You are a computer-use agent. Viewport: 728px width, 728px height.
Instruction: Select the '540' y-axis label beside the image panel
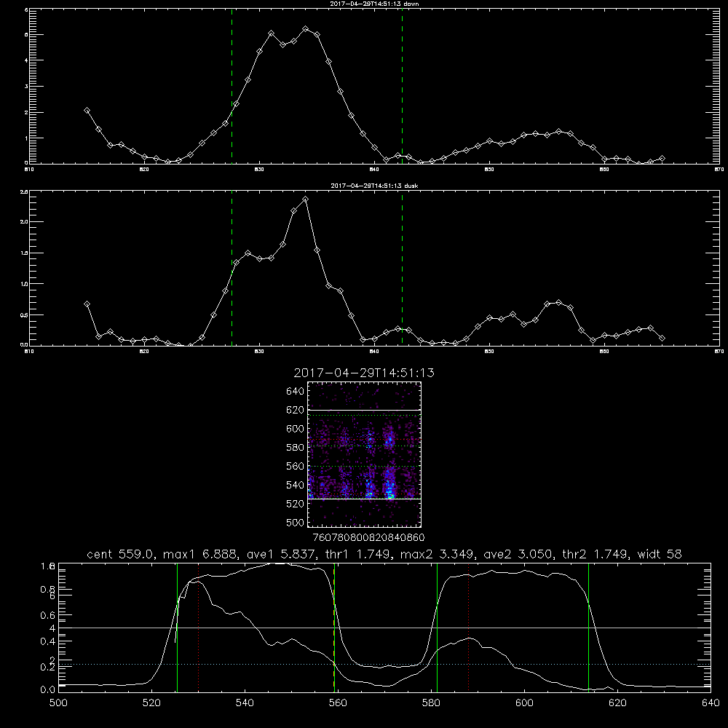(x=296, y=485)
